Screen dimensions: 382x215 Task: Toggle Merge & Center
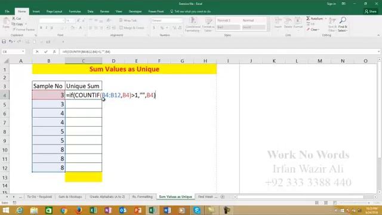(132, 28)
